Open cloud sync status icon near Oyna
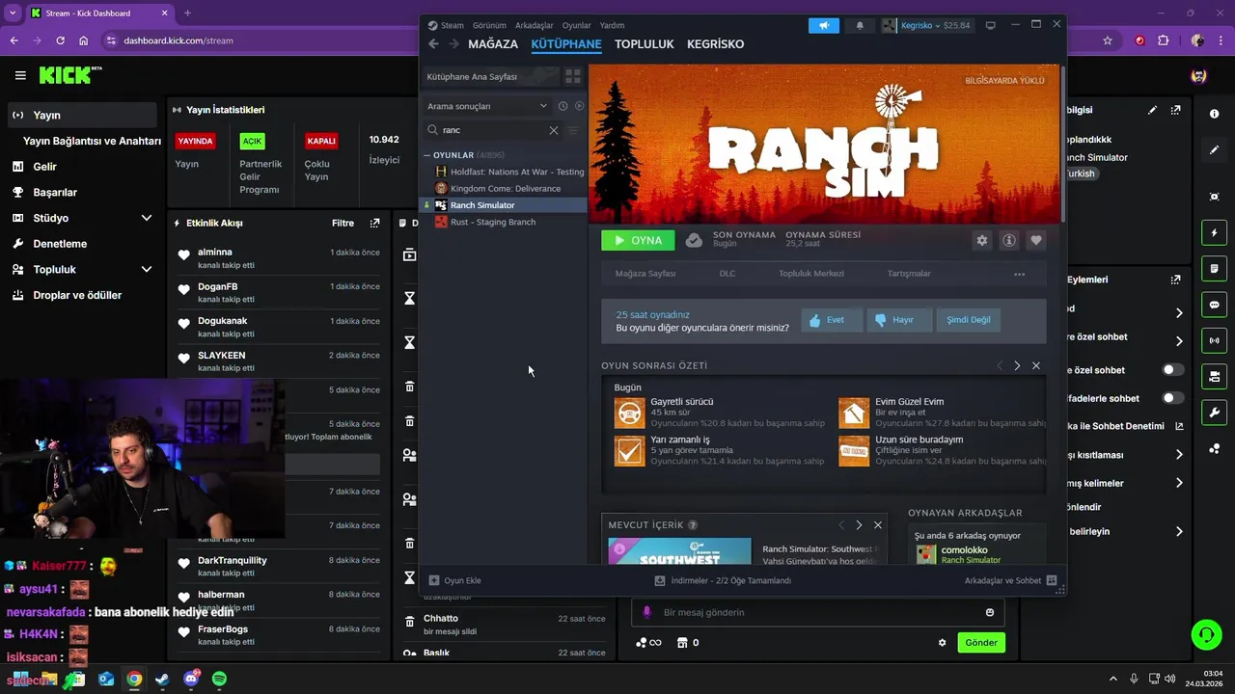This screenshot has width=1235, height=694. (694, 240)
